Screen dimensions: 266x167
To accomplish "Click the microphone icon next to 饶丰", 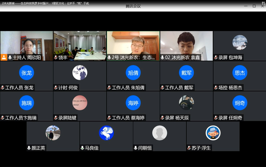I will (x=56, y=58).
